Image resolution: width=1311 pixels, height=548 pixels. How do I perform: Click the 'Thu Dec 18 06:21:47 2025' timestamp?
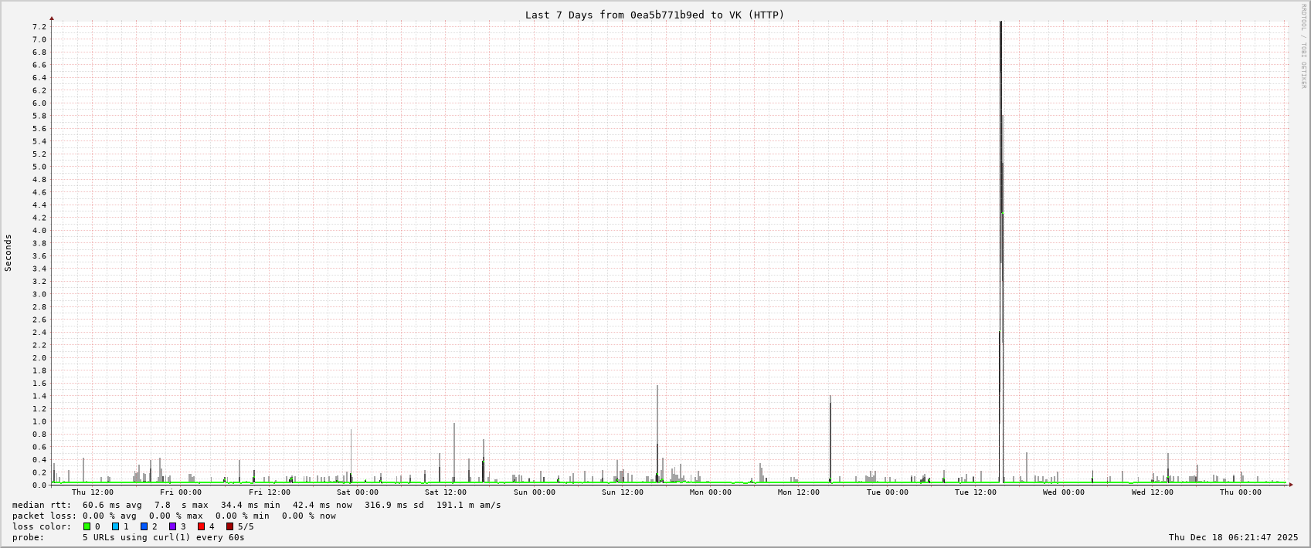click(x=1233, y=537)
